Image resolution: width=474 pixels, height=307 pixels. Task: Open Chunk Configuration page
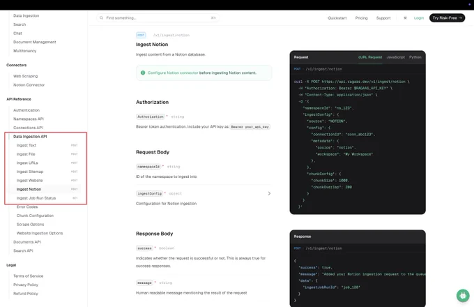pos(35,216)
